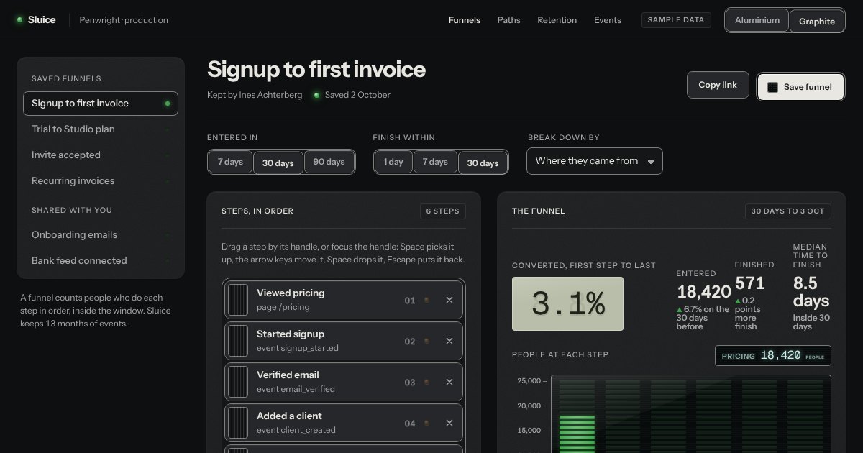Viewport: 863px width, 453px height.
Task: Go to the Paths tab
Action: [508, 20]
